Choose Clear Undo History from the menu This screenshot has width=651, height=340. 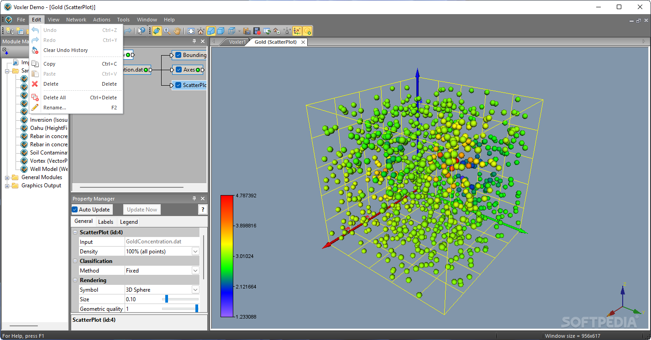(x=76, y=50)
